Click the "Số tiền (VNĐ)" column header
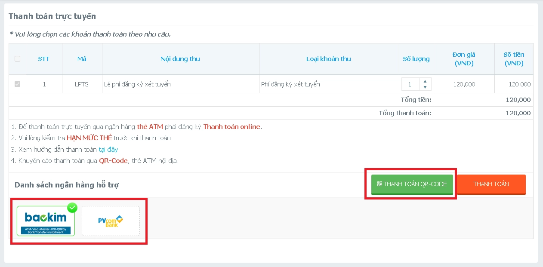Screen dimensions: 543x267 click(x=514, y=59)
